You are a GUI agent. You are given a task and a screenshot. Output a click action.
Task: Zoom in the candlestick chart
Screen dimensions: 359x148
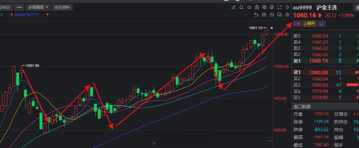pyautogui.click(x=264, y=15)
